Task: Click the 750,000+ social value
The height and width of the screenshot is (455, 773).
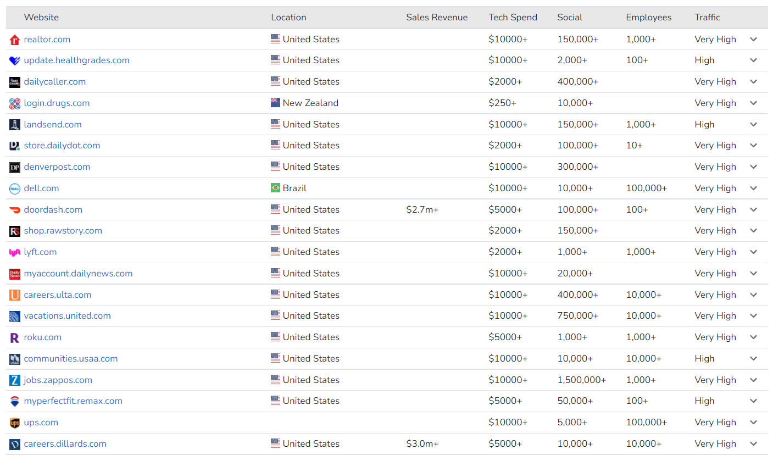Action: (578, 316)
